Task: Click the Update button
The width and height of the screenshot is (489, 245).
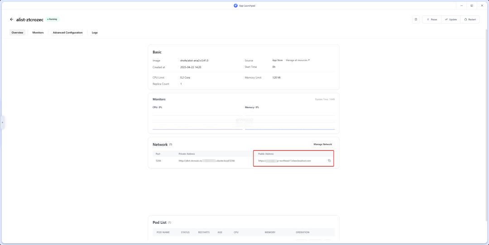Action: [451, 19]
